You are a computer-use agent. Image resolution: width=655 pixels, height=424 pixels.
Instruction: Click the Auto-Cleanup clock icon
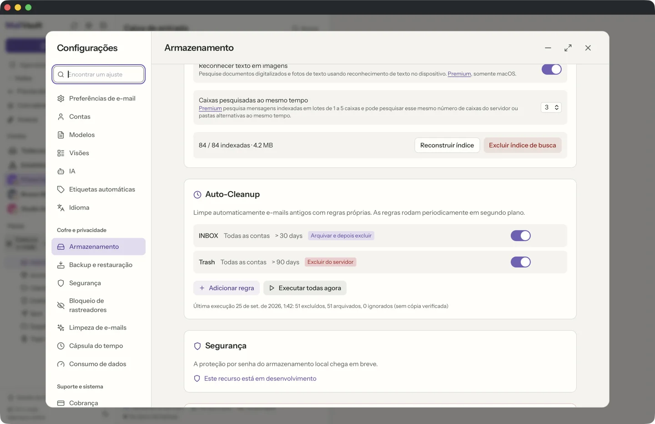pyautogui.click(x=197, y=195)
